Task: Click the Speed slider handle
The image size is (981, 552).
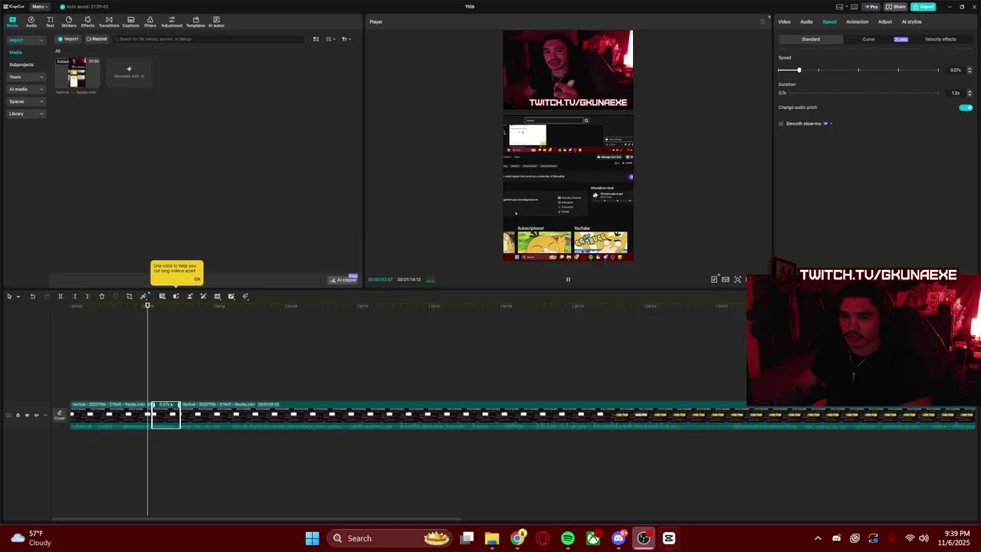Action: click(x=799, y=70)
